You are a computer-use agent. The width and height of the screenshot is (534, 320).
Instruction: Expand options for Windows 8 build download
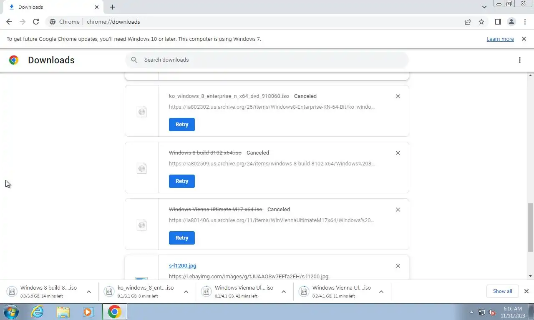tap(89, 292)
